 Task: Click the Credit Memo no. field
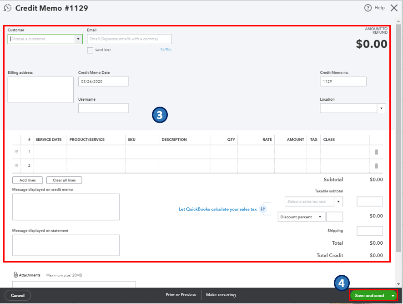pyautogui.click(x=343, y=82)
